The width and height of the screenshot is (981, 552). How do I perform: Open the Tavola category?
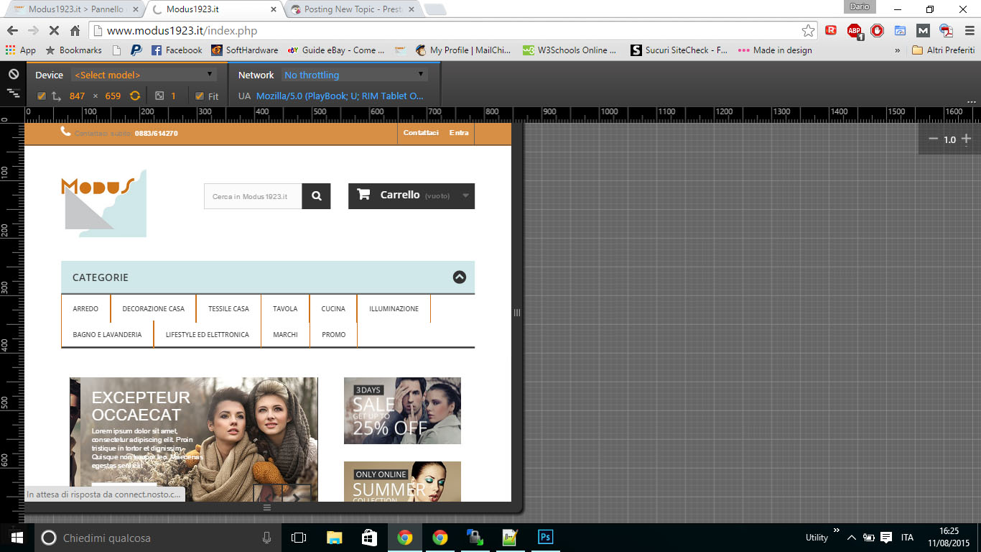pyautogui.click(x=285, y=308)
